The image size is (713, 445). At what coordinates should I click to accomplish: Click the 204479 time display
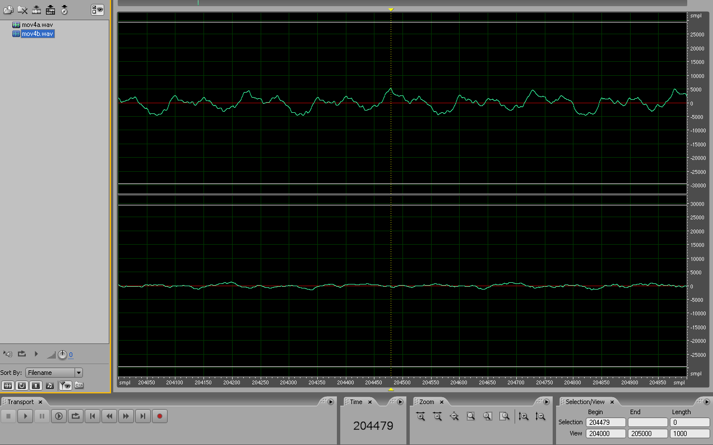click(373, 426)
